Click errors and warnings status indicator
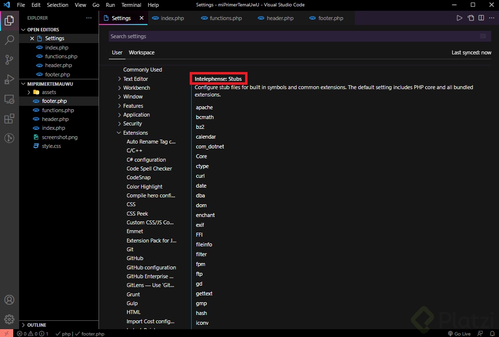 click(x=33, y=334)
